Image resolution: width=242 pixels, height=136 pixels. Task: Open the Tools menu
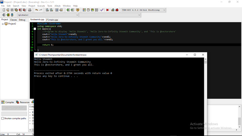coord(50,6)
